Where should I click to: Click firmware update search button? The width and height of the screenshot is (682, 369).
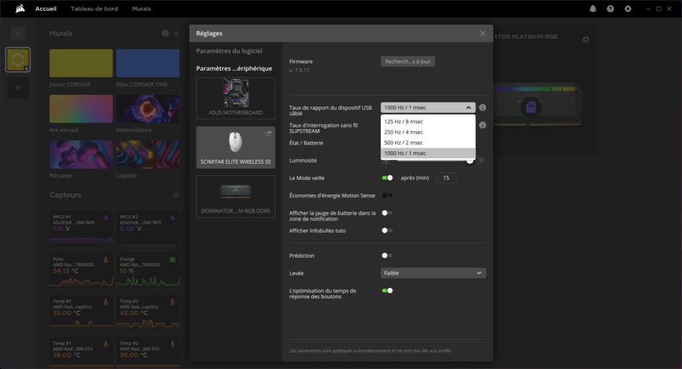407,61
